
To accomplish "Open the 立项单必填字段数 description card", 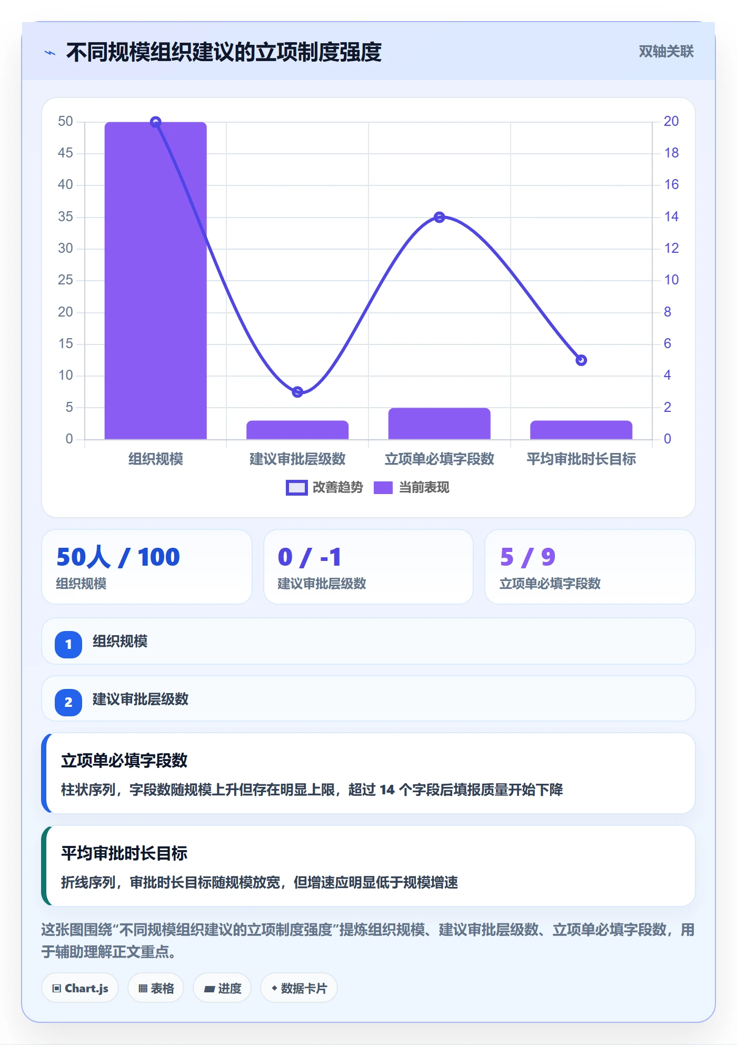I will (368, 773).
